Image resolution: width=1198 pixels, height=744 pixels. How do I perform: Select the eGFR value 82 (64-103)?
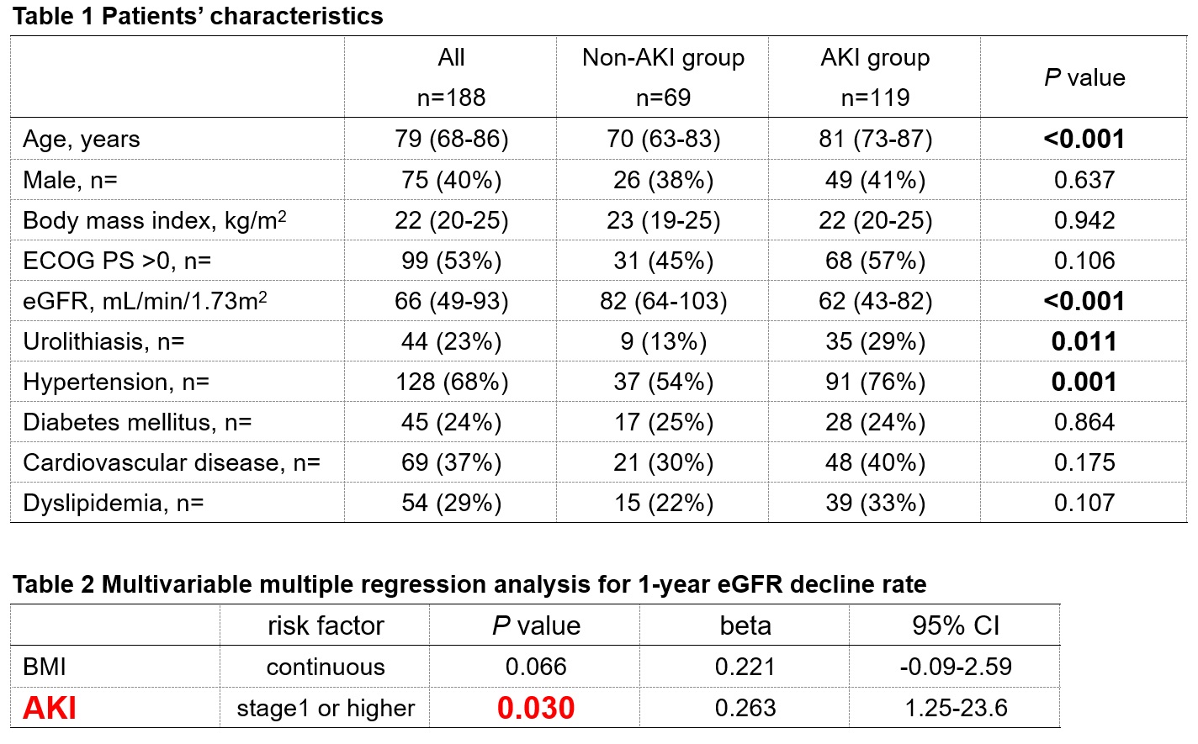coord(663,301)
